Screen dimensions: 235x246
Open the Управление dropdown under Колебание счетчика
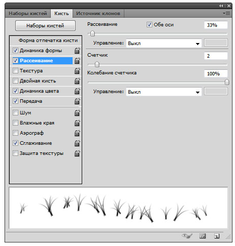click(x=164, y=92)
